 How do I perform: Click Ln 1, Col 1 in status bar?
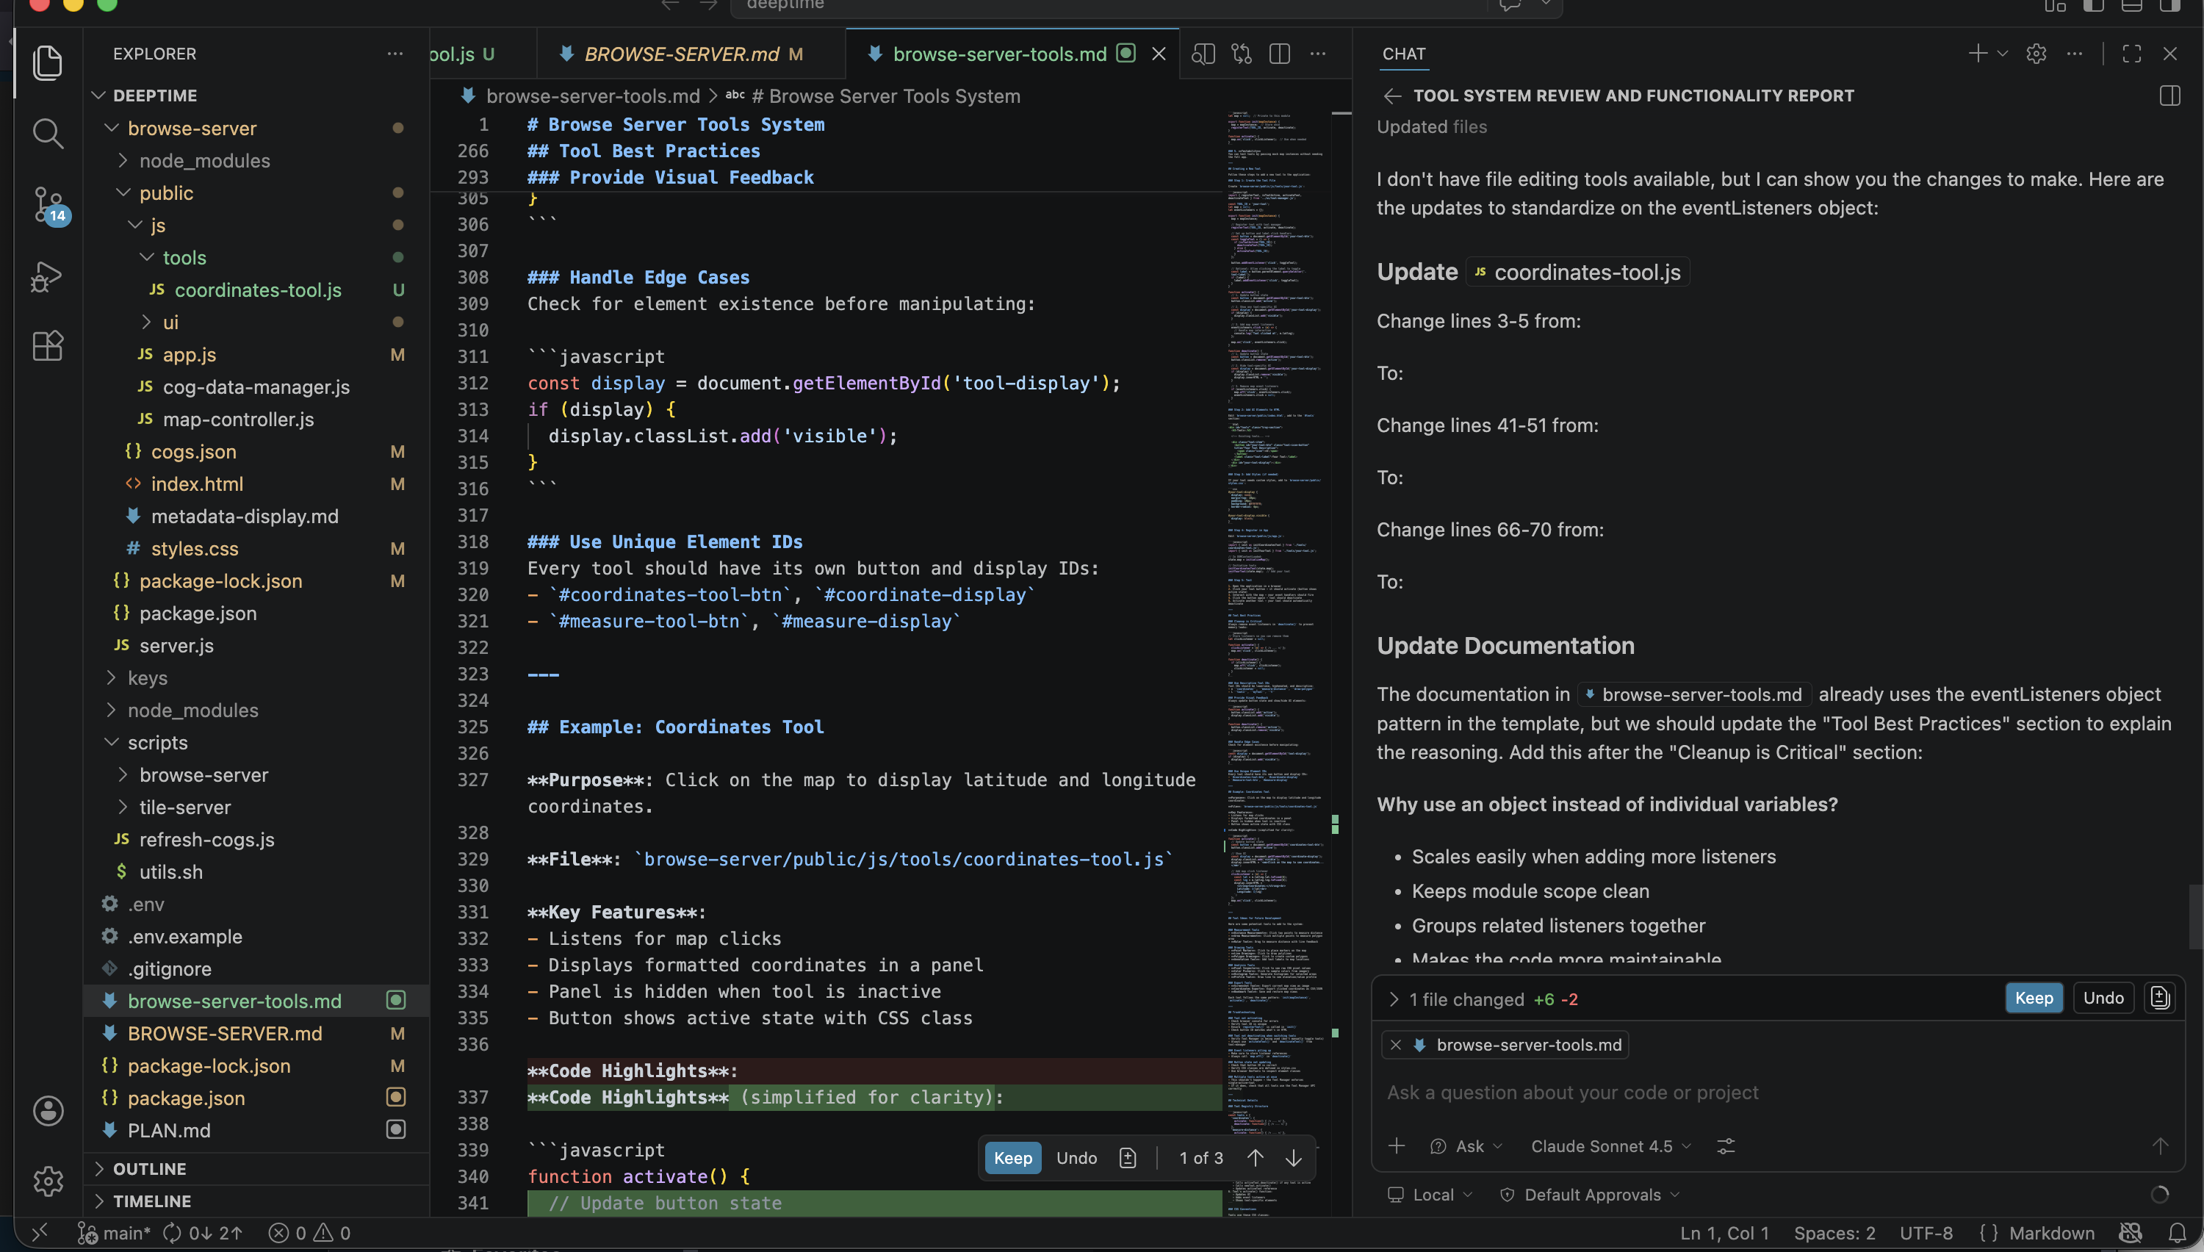(1724, 1233)
